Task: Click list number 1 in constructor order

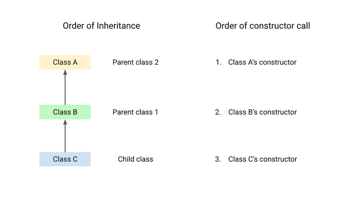Action: [218, 62]
